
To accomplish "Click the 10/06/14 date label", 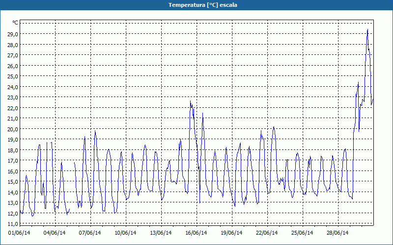I will (125, 233).
